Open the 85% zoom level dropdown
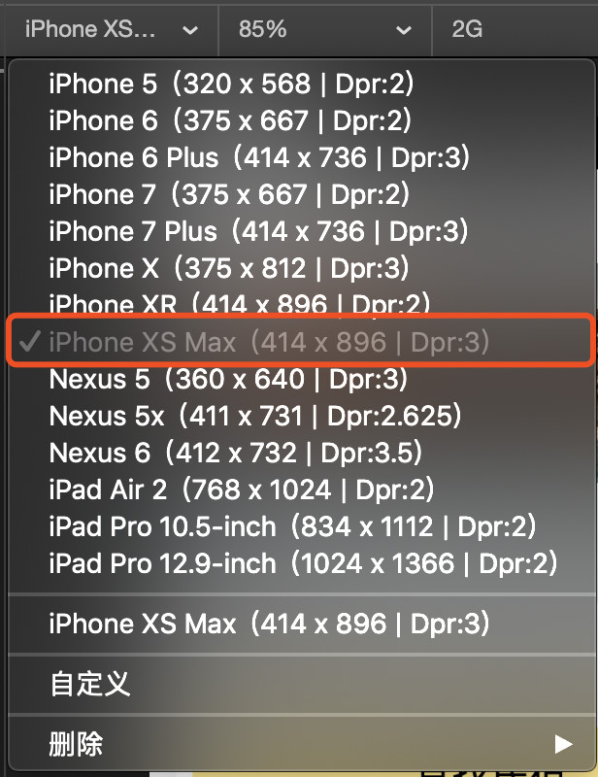Viewport: 598px width, 777px height. pyautogui.click(x=325, y=29)
